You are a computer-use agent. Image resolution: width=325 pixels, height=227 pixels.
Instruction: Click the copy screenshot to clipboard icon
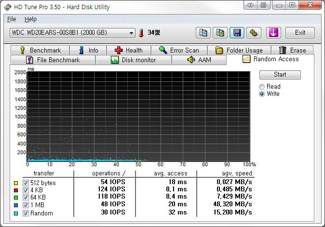click(220, 33)
